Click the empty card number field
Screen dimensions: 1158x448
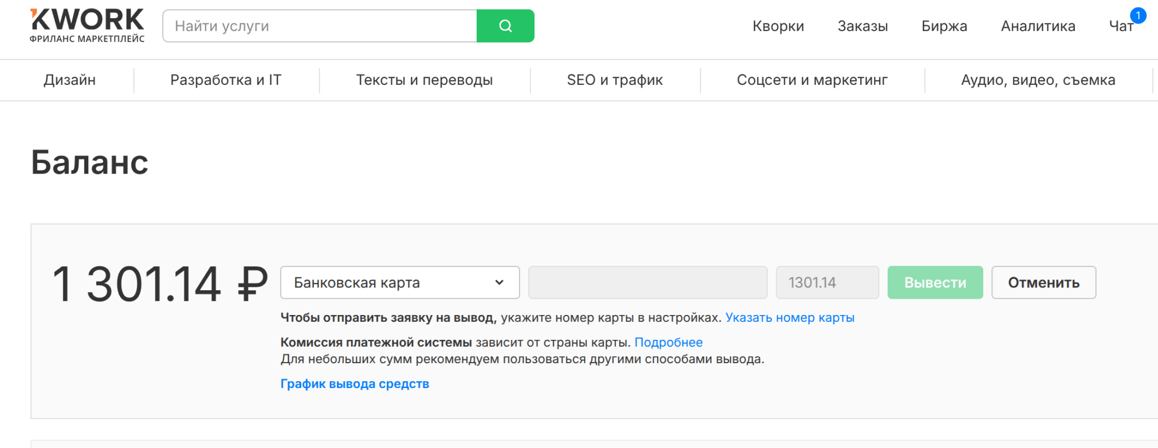point(647,282)
